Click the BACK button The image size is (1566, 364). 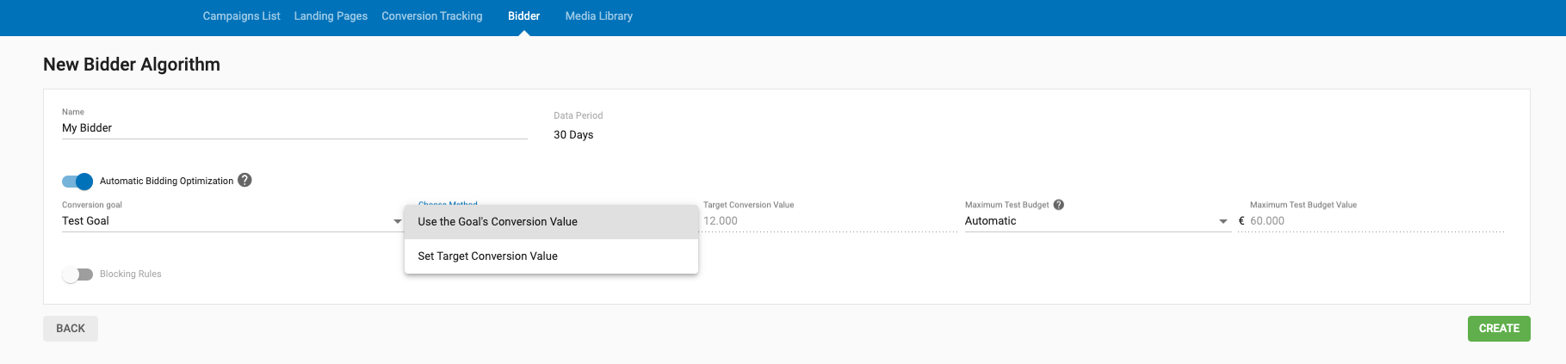tap(71, 329)
